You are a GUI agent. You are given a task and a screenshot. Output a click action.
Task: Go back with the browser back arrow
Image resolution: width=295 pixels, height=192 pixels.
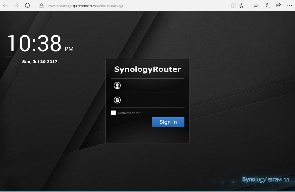(x=5, y=5)
